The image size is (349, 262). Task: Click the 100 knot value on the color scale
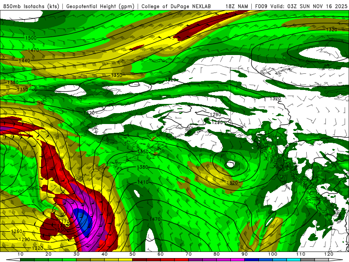272,254
